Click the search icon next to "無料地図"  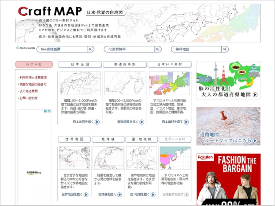tap(225, 49)
